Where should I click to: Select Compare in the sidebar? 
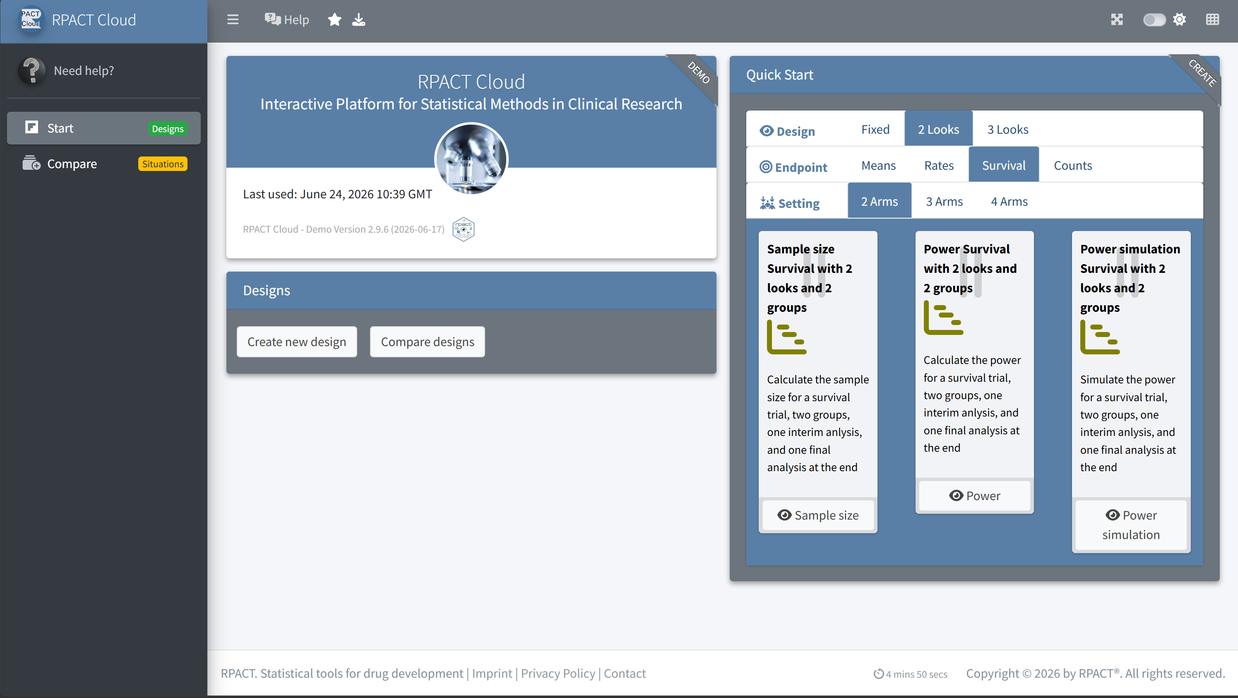point(104,164)
